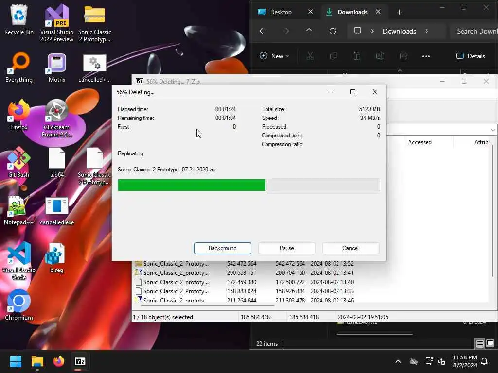Viewport: 498px width, 373px height.
Task: Select the 542 472 564 folder row in 7-Zip
Action: click(244, 264)
